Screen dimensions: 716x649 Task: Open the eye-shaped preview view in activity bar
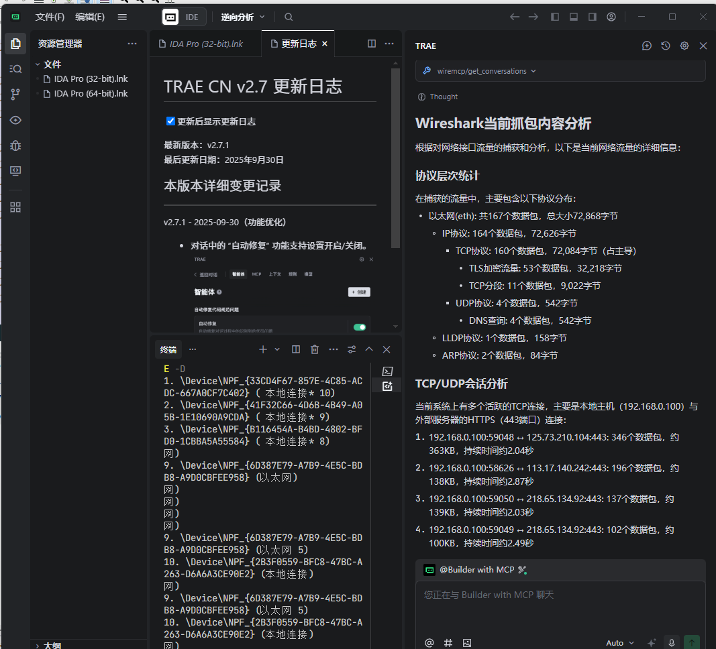click(15, 120)
